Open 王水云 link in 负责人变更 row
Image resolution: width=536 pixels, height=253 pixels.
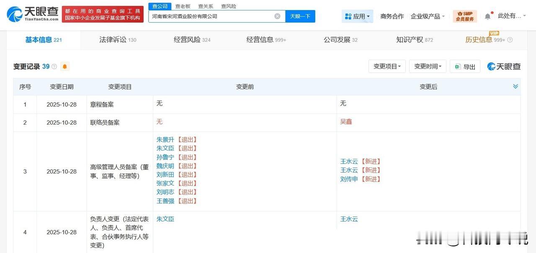pos(349,219)
